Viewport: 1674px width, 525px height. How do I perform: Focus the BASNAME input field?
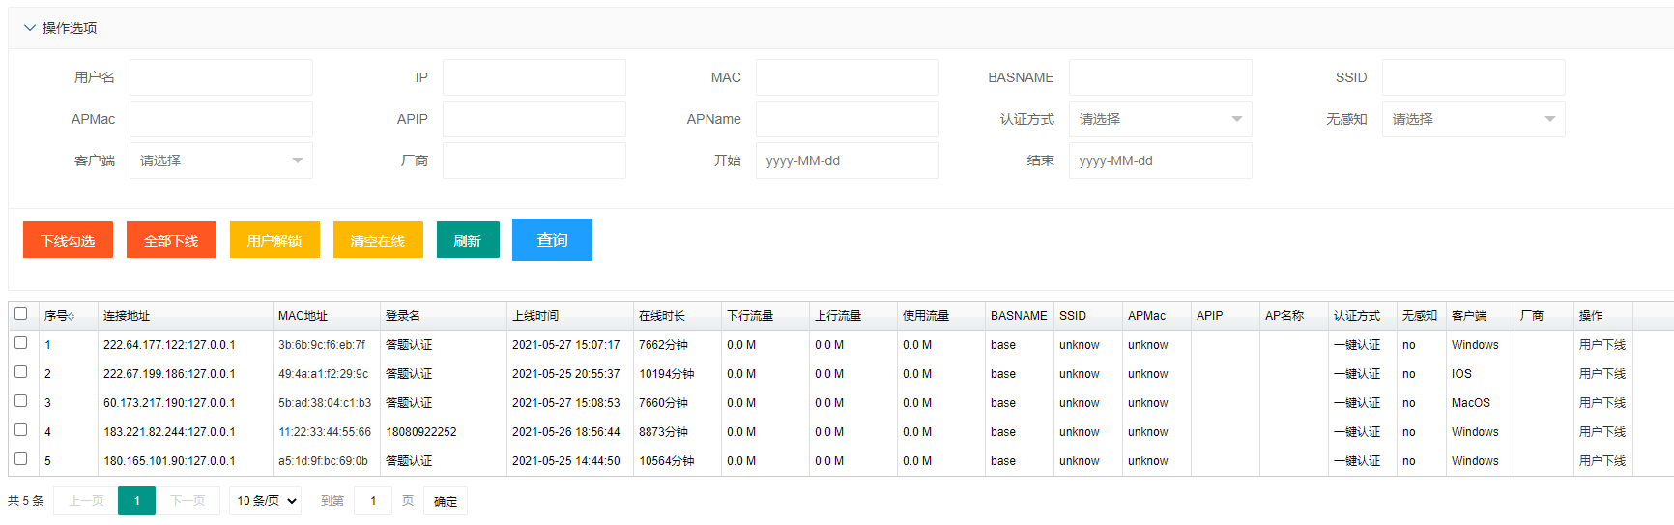[1160, 77]
